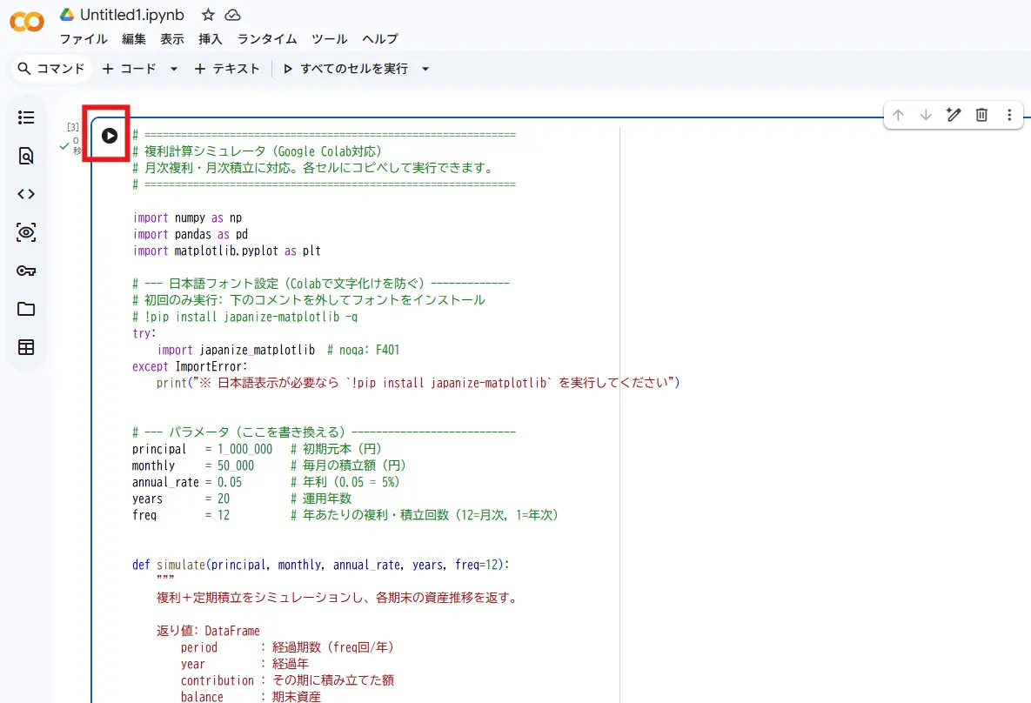Screen dimensions: 1031x703
Task: Open the ランタイム menu
Action: coord(267,39)
